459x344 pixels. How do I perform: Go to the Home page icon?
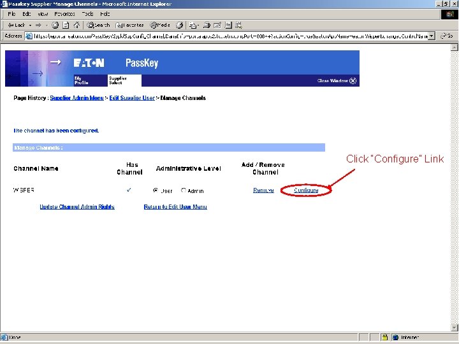click(76, 25)
